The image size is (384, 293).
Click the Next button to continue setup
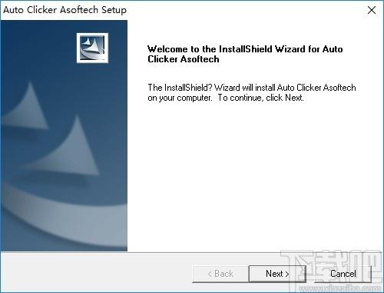click(x=277, y=274)
